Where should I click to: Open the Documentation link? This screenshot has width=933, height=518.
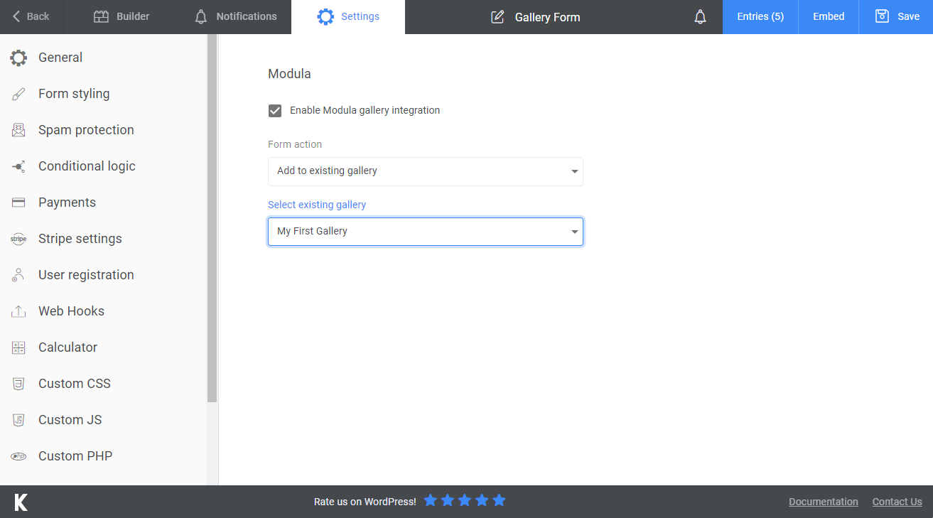824,502
